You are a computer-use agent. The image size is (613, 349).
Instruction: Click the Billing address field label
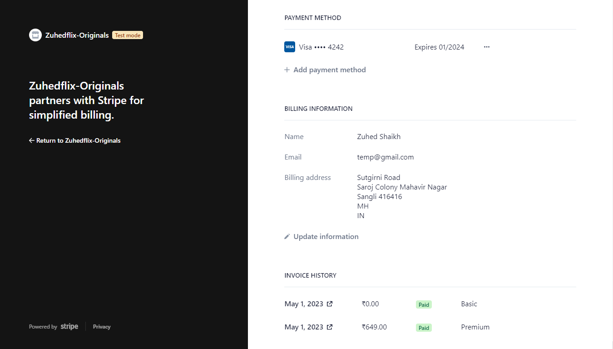pyautogui.click(x=308, y=178)
